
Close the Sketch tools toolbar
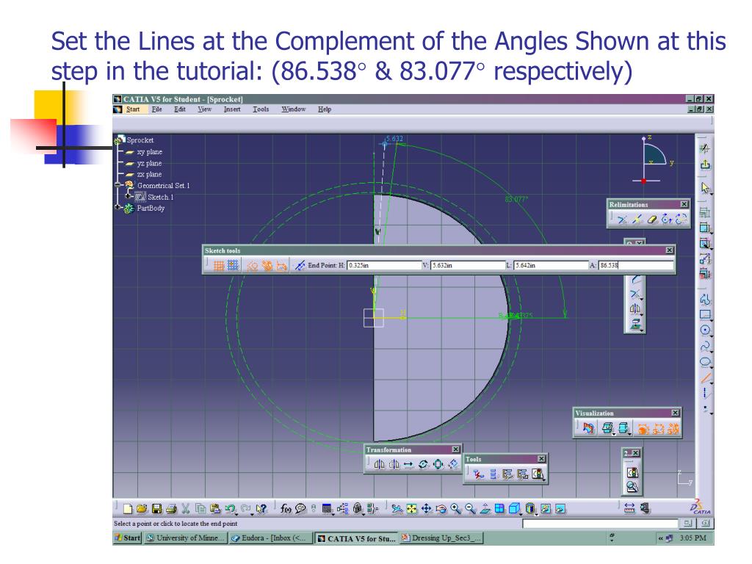point(670,250)
